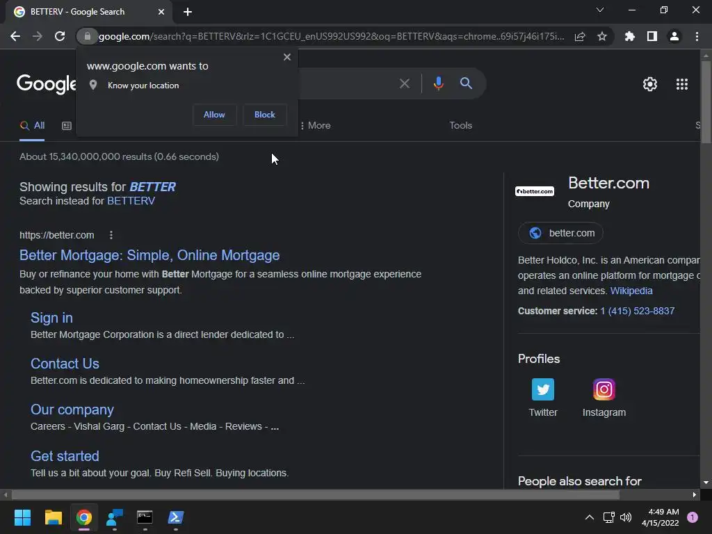Image resolution: width=712 pixels, height=534 pixels.
Task: Block the location request
Action: click(265, 115)
